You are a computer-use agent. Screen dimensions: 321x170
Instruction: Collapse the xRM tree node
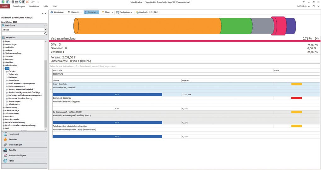pyautogui.click(x=4, y=69)
